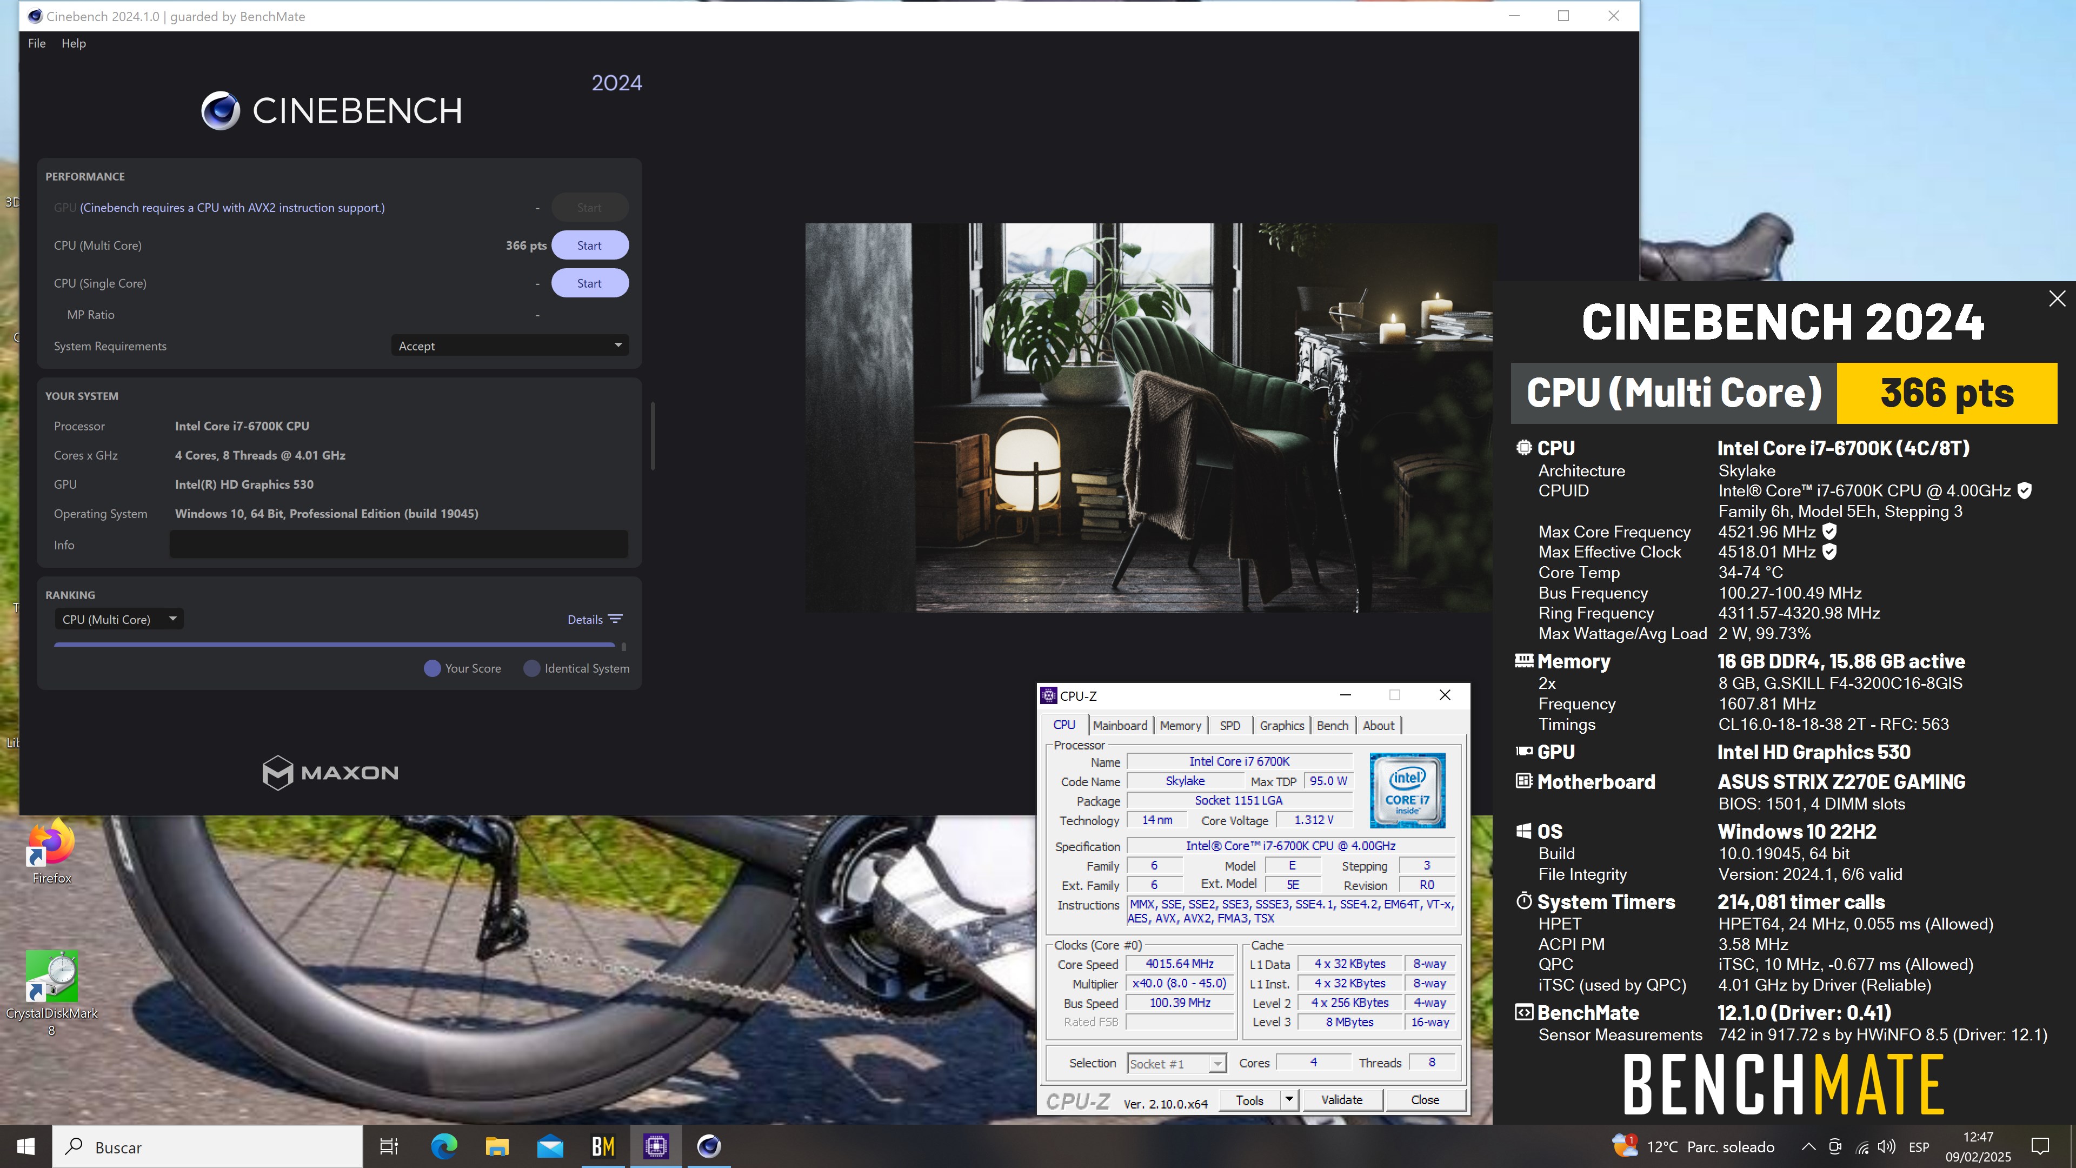This screenshot has height=1168, width=2076.
Task: Click the Info input field
Action: pyautogui.click(x=398, y=545)
